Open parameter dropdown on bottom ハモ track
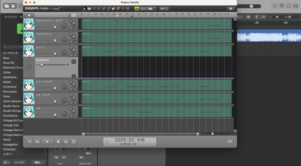This screenshot has height=166, width=301. pos(75,116)
